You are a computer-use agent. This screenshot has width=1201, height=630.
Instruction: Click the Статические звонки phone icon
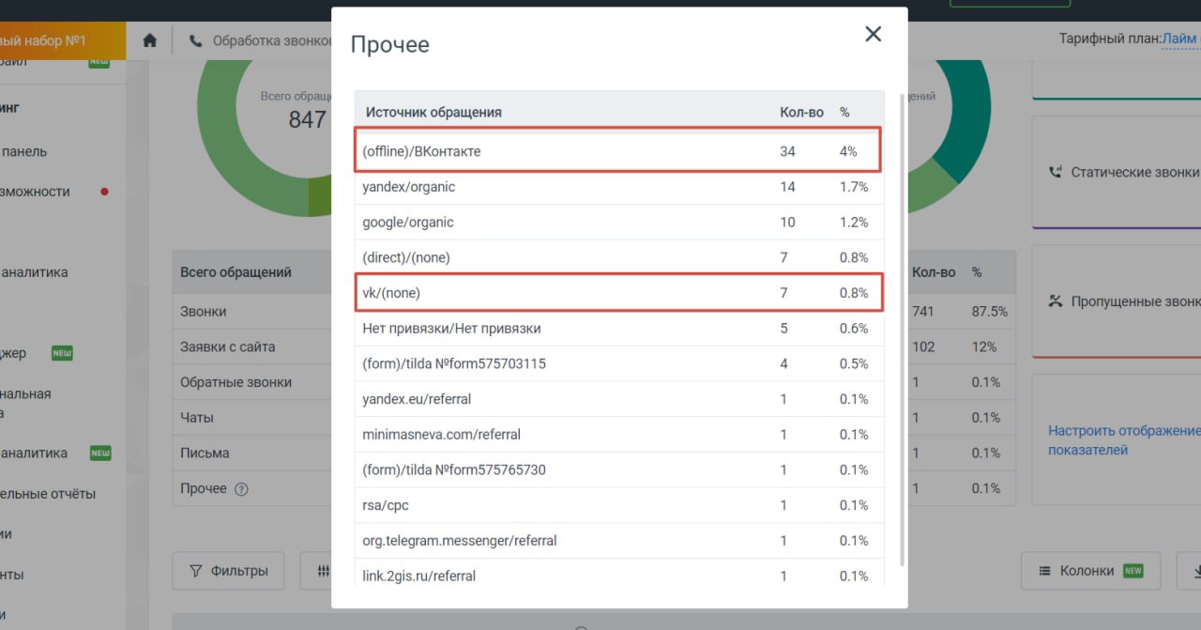click(x=1056, y=172)
